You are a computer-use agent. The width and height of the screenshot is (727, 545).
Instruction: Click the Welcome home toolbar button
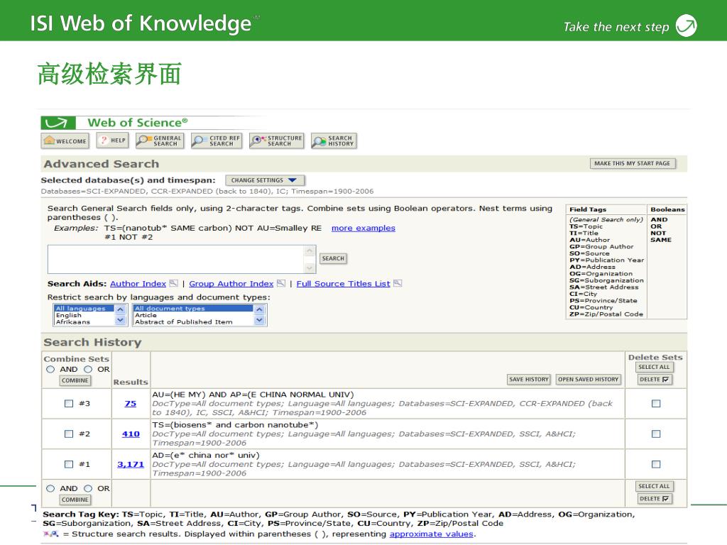[65, 141]
